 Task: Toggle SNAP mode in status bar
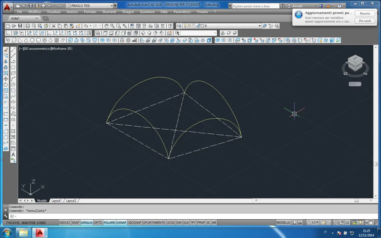click(x=75, y=222)
